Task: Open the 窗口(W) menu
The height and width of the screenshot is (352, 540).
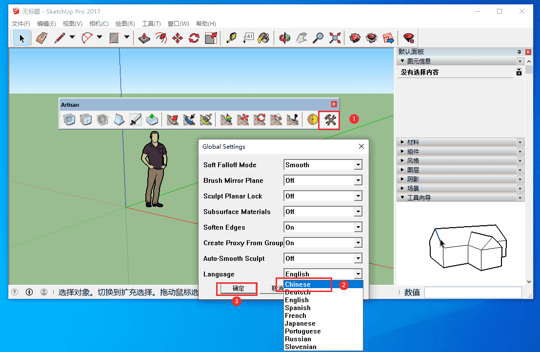Action: (x=178, y=24)
